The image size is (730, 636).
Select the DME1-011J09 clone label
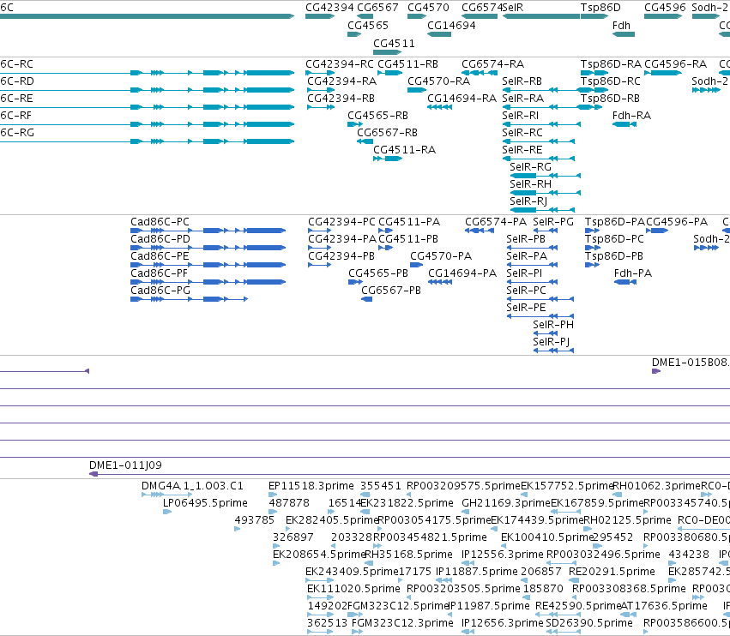pyautogui.click(x=126, y=465)
